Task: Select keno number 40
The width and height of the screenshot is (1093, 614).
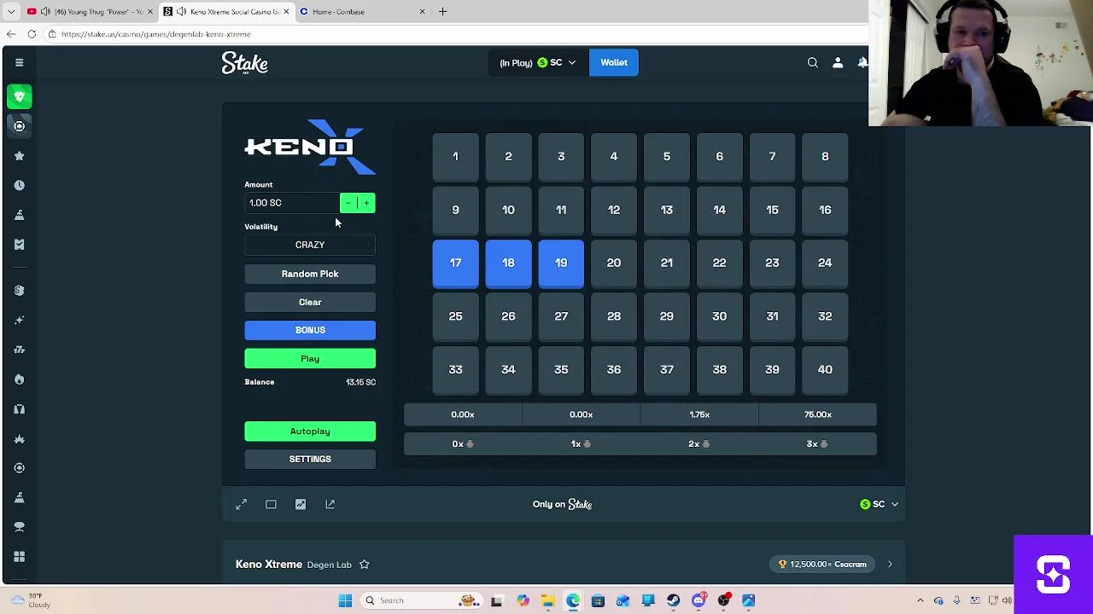Action: click(x=825, y=369)
